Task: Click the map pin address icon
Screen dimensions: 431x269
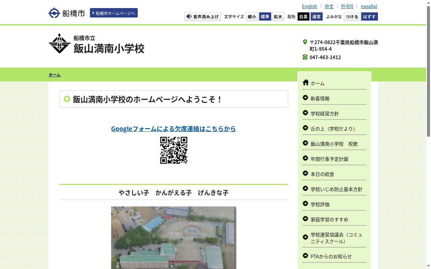Action: [305, 42]
